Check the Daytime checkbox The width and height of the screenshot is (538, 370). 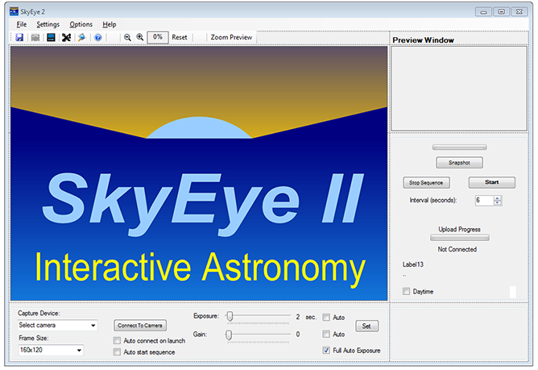coord(407,291)
